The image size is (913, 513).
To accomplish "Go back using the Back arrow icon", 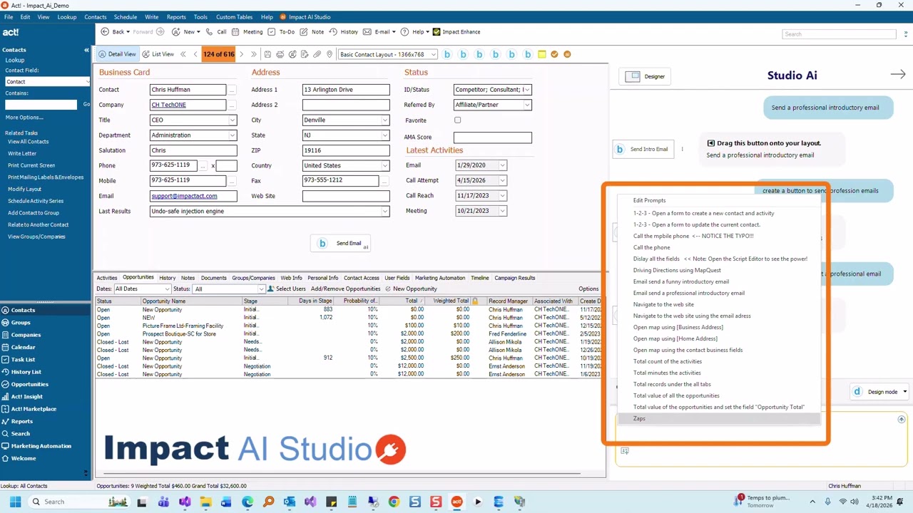I will [x=105, y=32].
